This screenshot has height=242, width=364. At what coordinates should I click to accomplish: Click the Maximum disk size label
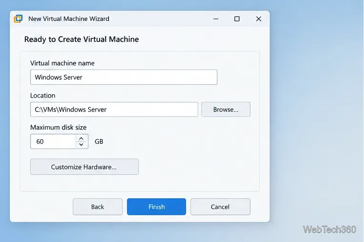(58, 127)
